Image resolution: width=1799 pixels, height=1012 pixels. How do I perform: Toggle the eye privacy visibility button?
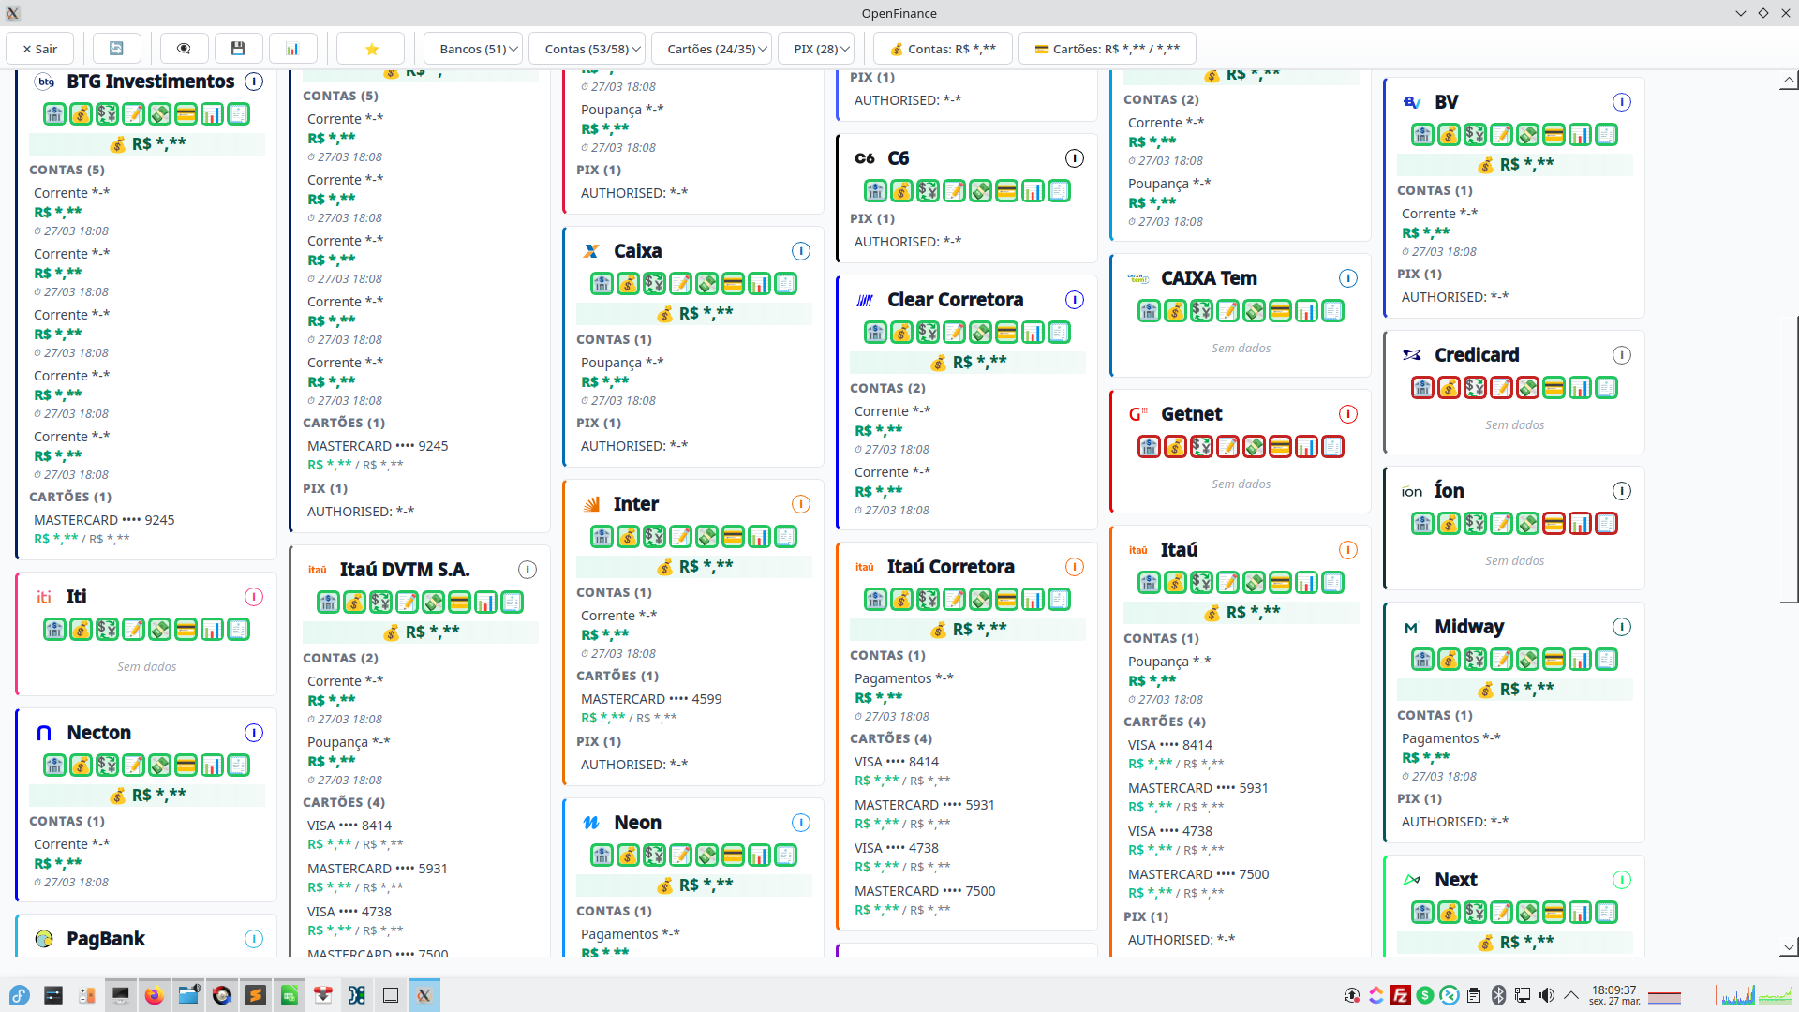(x=184, y=49)
